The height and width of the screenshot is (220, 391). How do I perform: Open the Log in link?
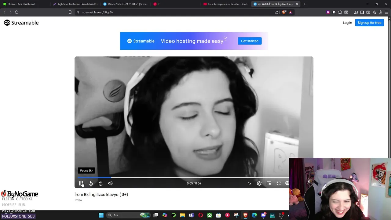(347, 23)
